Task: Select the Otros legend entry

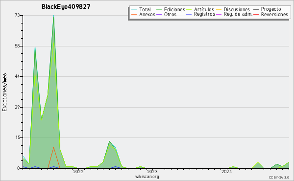Action: click(x=170, y=14)
